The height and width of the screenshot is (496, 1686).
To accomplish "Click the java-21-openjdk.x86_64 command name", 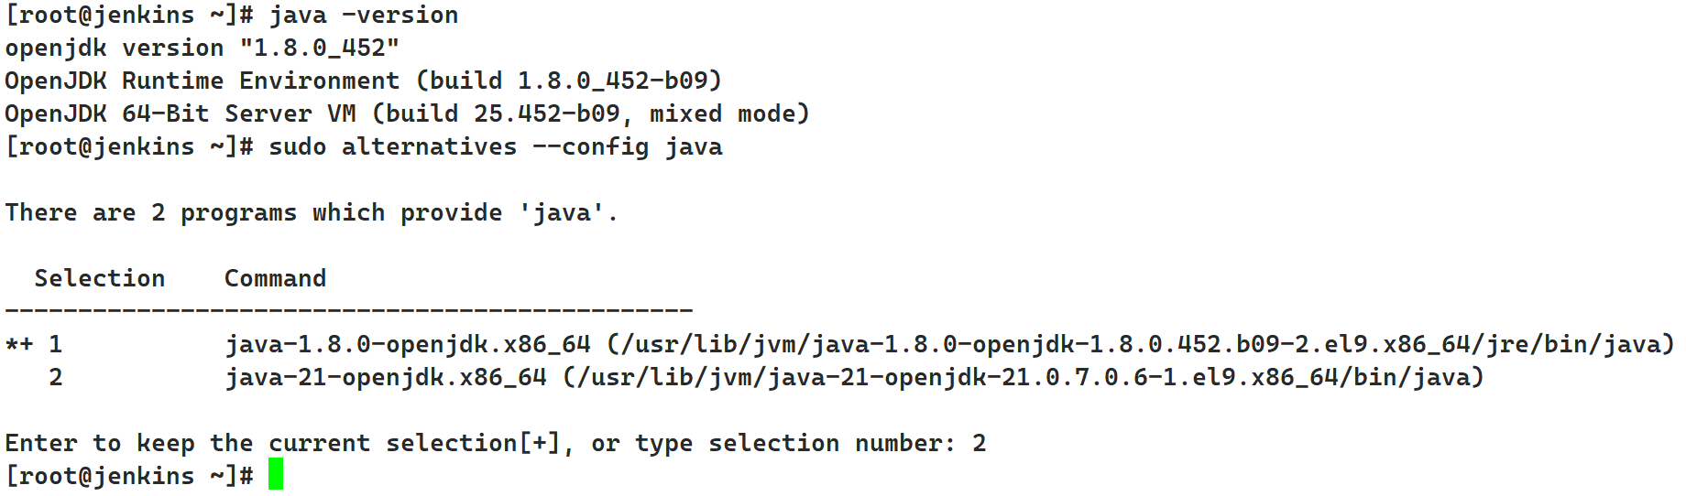I will (386, 378).
